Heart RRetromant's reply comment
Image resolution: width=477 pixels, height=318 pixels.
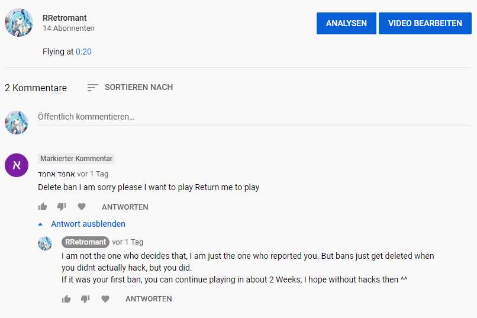click(x=105, y=299)
